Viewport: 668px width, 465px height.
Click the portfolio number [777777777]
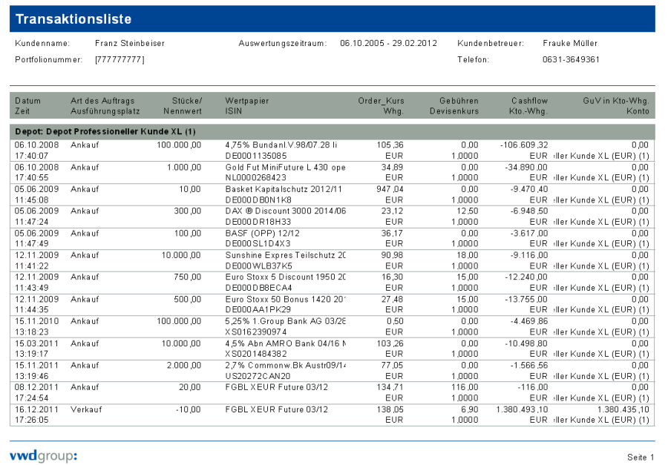[x=119, y=59]
